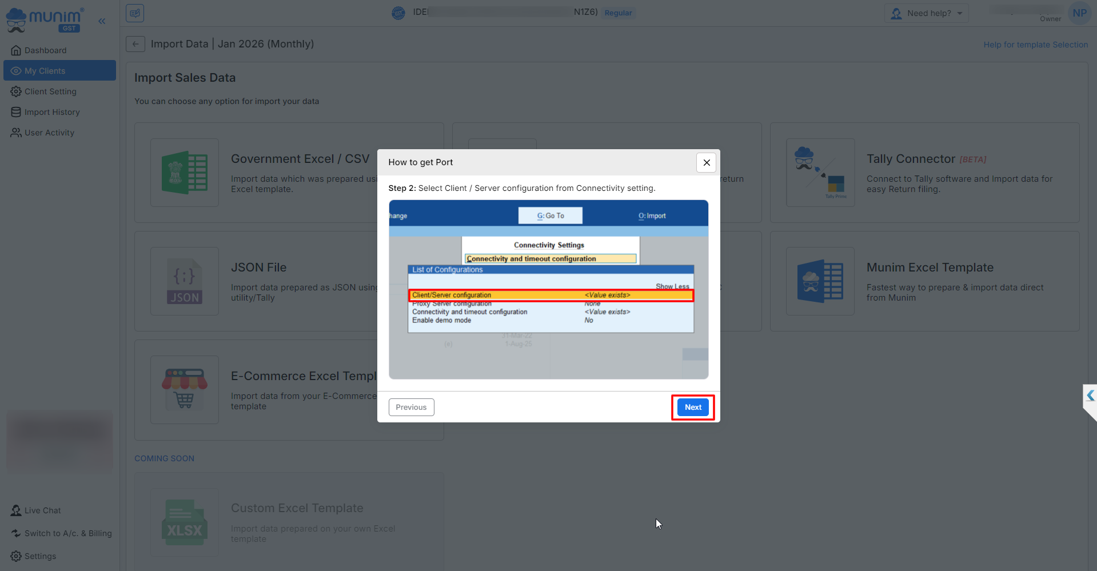Open Import History in the sidebar

(52, 112)
